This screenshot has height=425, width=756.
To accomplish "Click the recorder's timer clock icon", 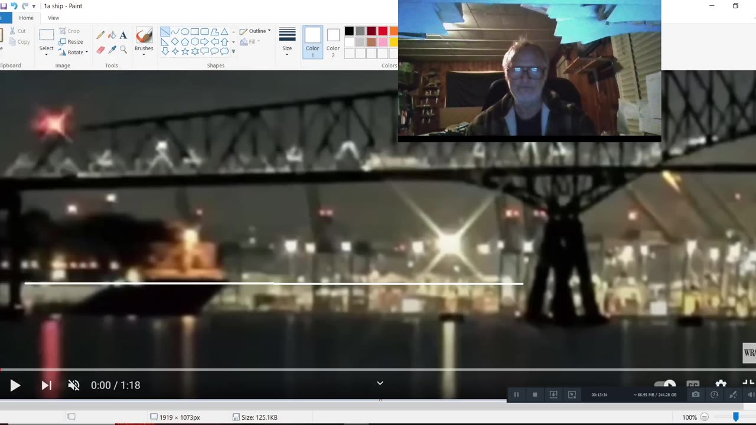I will [x=714, y=394].
